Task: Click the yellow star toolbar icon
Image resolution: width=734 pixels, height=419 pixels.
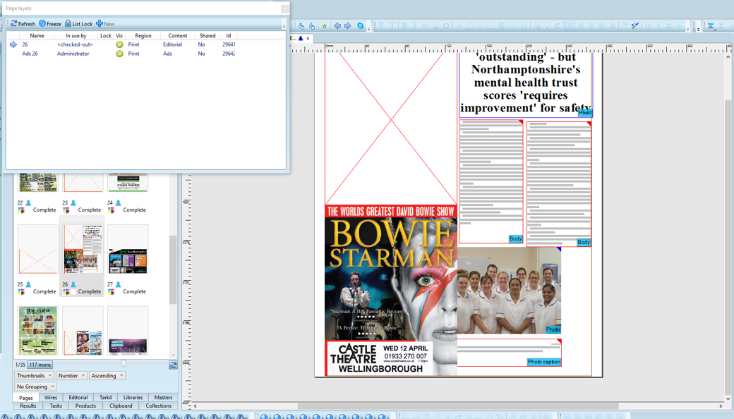Action: pyautogui.click(x=325, y=25)
